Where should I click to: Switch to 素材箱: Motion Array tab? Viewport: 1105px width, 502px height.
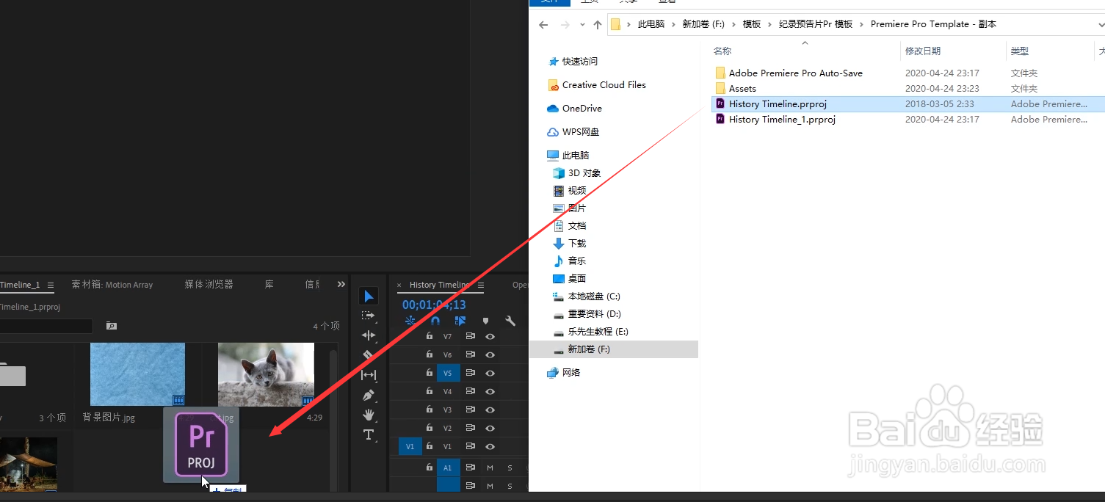(112, 285)
